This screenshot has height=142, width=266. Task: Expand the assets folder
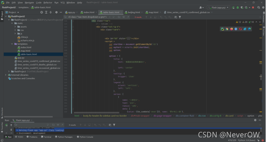(x=15, y=27)
